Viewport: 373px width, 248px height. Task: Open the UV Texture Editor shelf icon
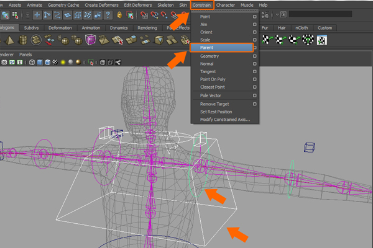click(321, 40)
